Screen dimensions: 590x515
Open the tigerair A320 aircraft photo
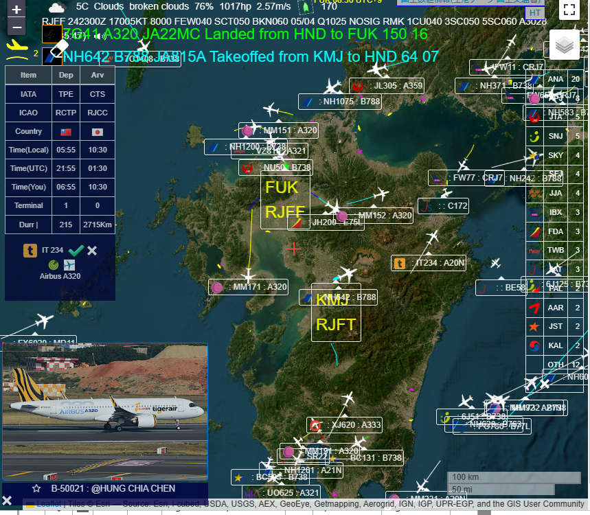point(105,411)
